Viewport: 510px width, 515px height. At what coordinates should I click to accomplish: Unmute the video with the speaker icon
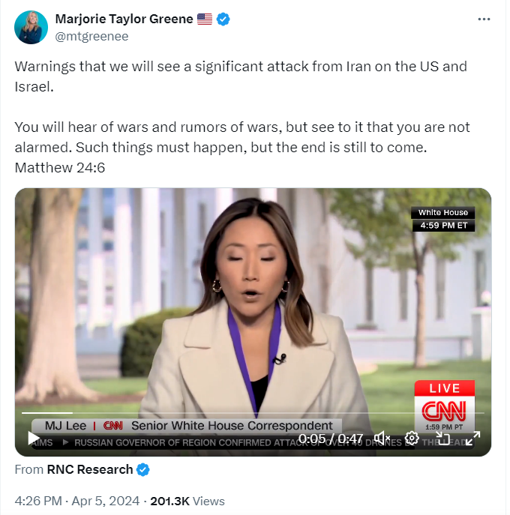pyautogui.click(x=382, y=438)
